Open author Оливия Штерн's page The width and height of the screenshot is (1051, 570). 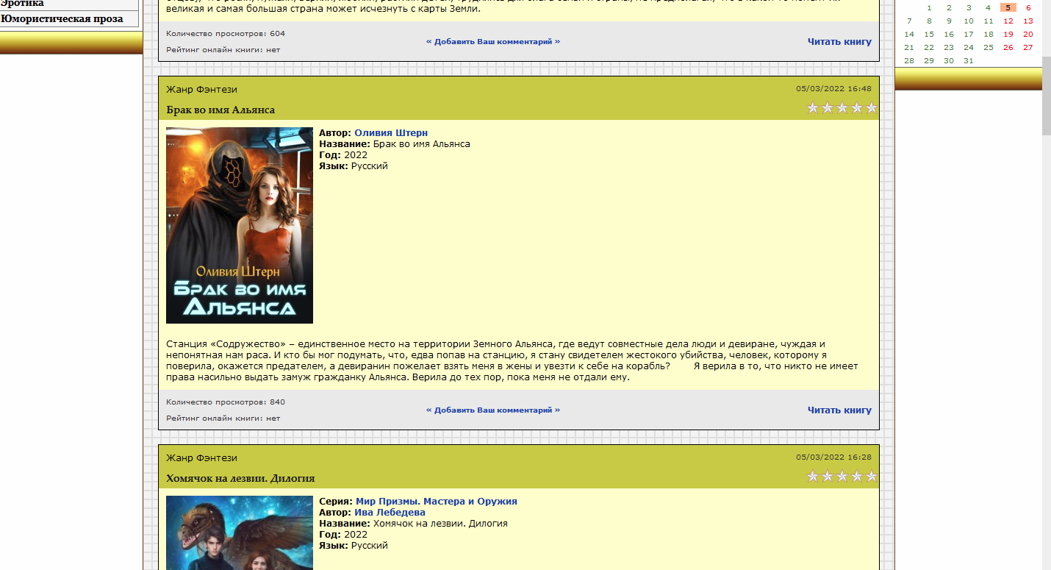pyautogui.click(x=391, y=133)
